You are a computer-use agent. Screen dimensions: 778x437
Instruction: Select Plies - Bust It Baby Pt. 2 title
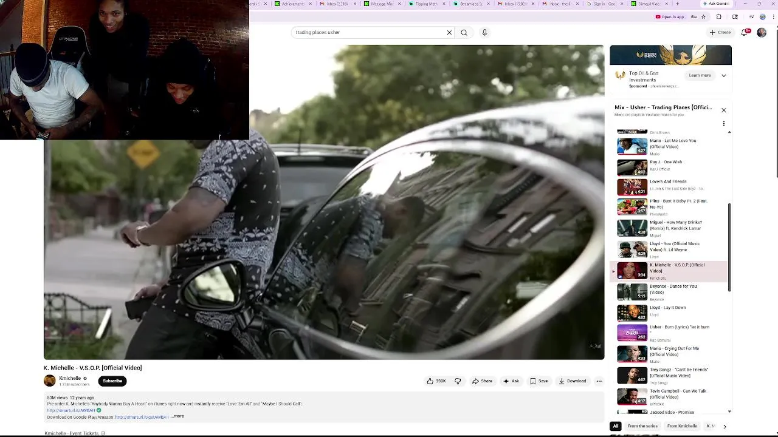coord(678,204)
